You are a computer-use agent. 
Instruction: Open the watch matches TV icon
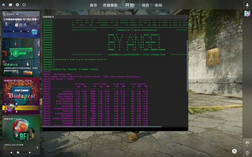(11, 5)
